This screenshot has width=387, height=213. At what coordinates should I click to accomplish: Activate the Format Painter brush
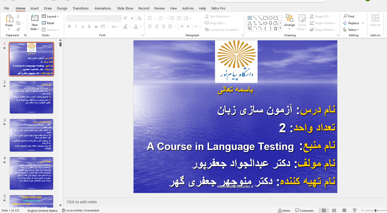[18, 30]
